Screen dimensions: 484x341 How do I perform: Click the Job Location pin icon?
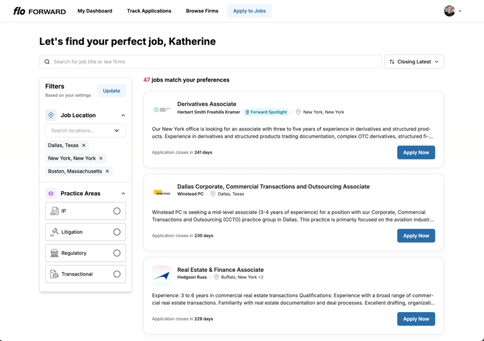51,115
